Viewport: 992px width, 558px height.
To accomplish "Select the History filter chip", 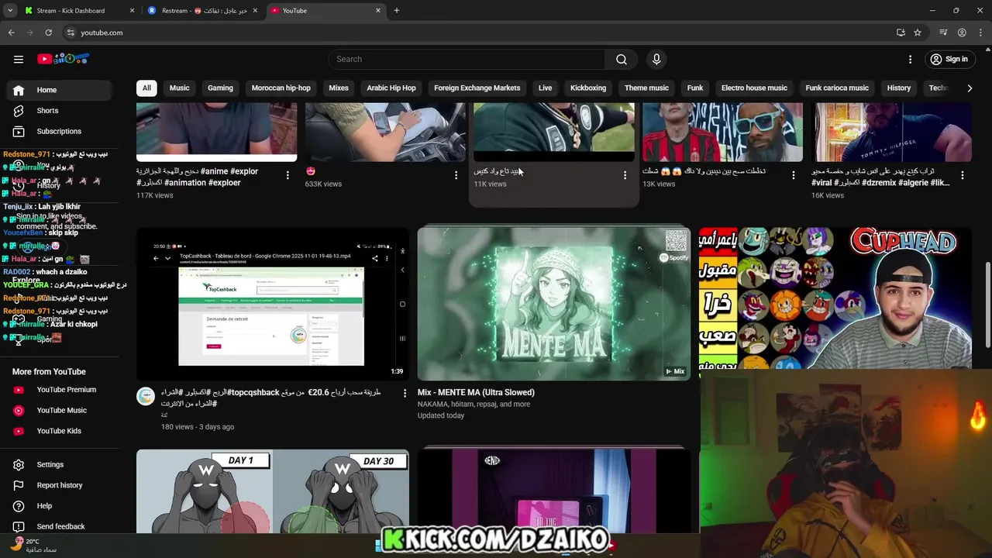I will pyautogui.click(x=899, y=88).
